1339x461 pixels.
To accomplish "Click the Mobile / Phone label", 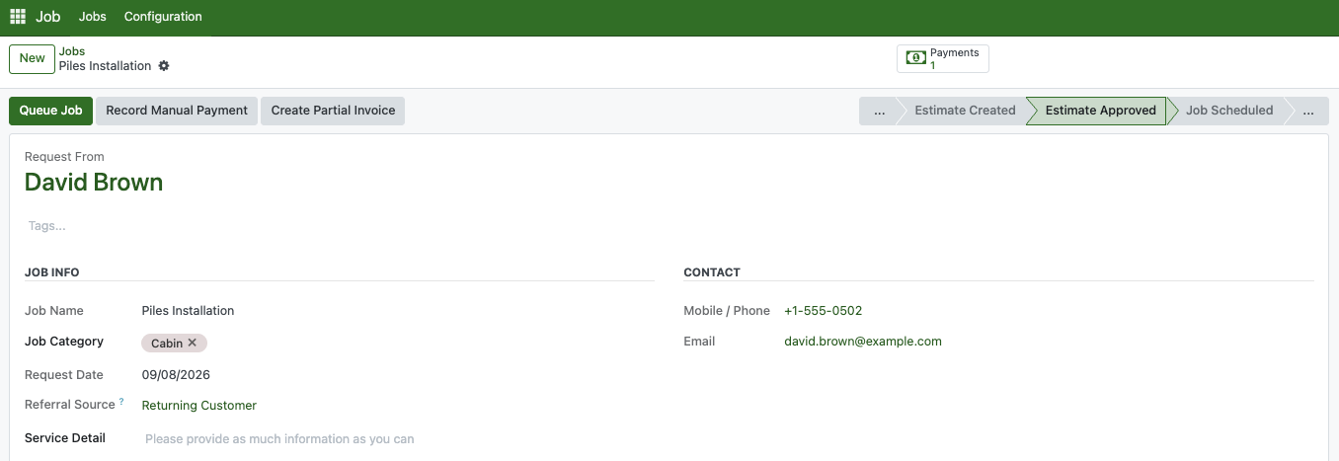I will [727, 311].
